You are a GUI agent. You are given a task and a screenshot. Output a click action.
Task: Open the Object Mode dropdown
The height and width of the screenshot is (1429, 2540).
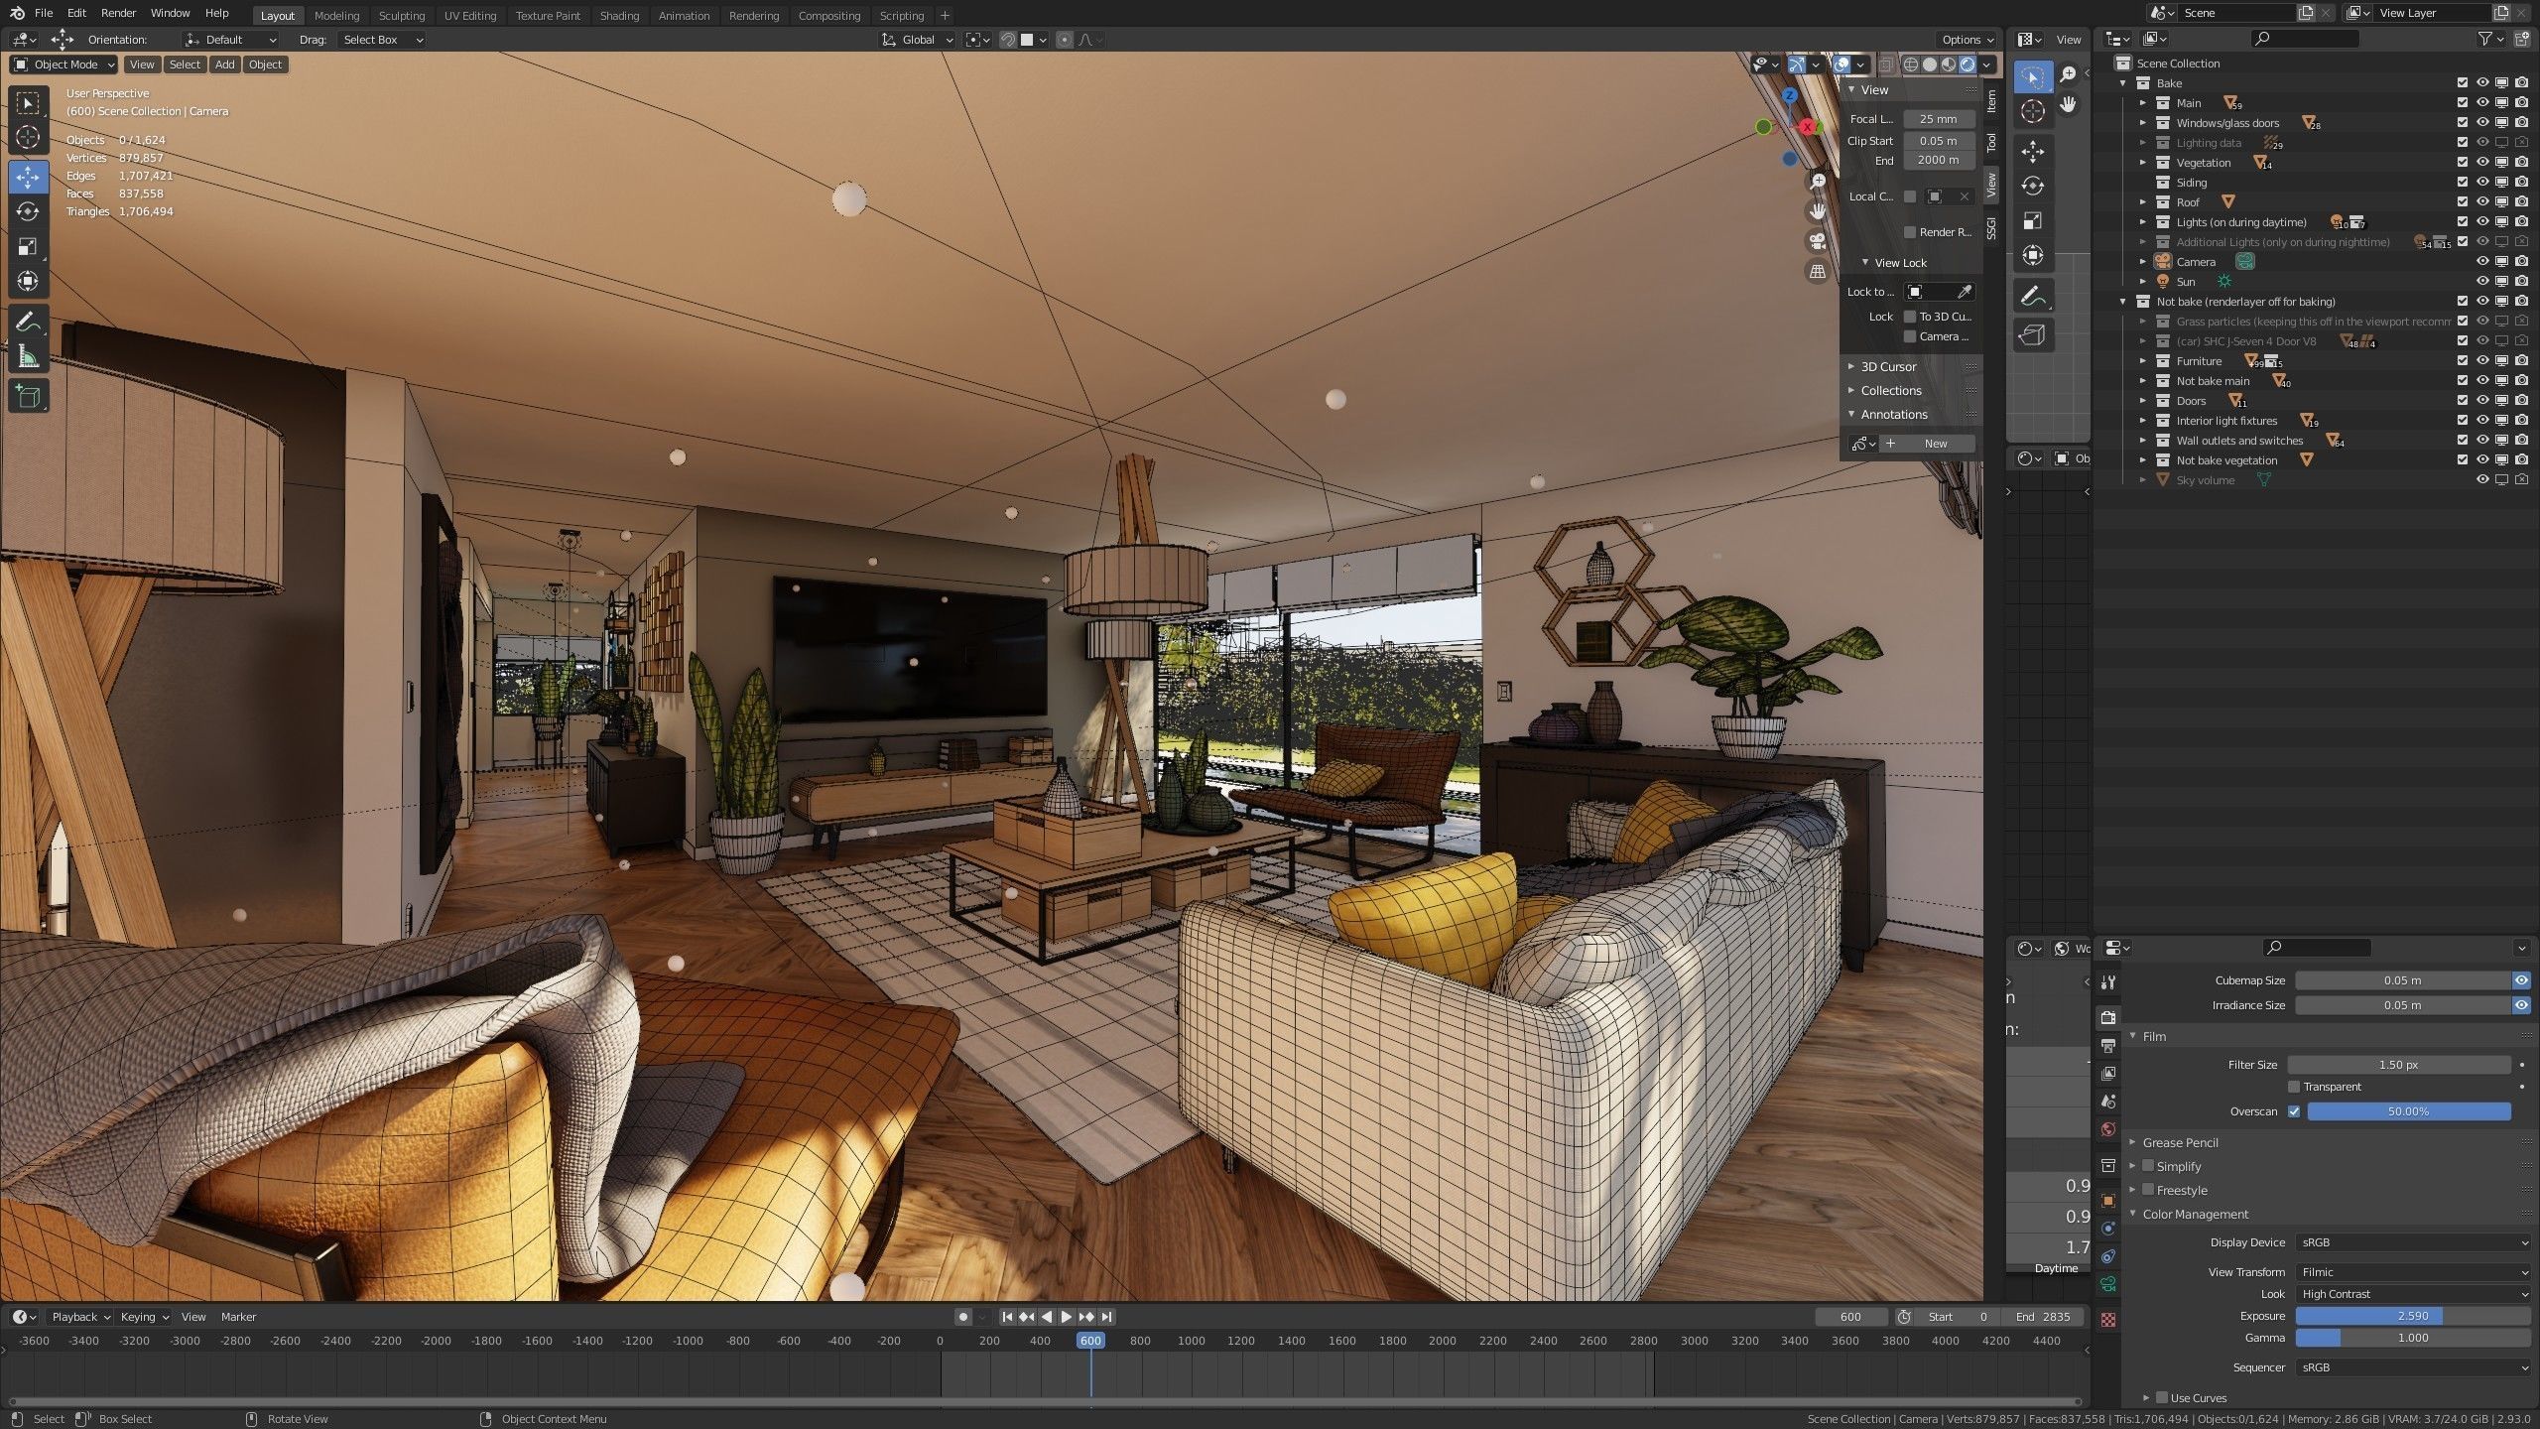(63, 65)
